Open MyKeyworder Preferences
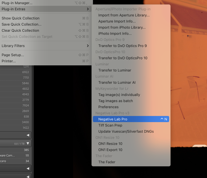Viewport: 207px width, 178px height. 131,107
